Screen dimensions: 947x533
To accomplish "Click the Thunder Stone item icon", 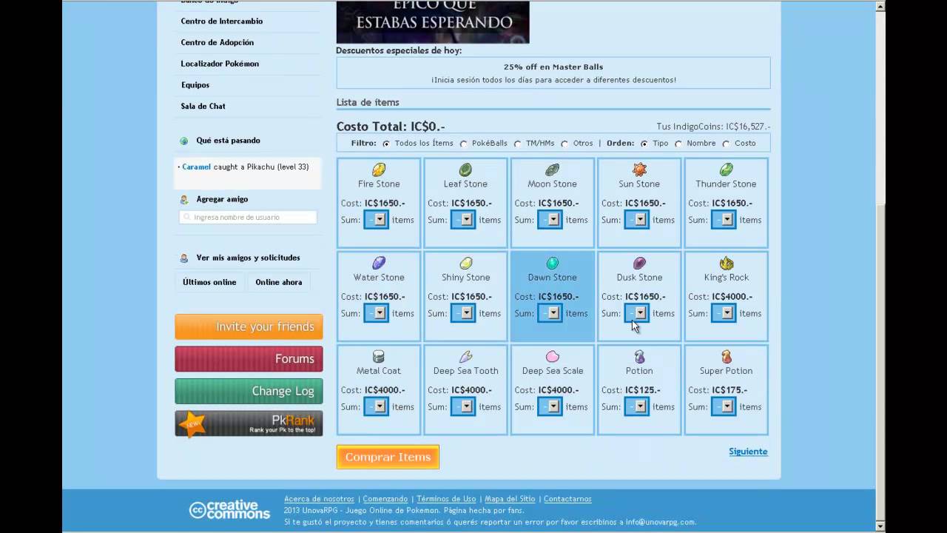I will (x=726, y=170).
